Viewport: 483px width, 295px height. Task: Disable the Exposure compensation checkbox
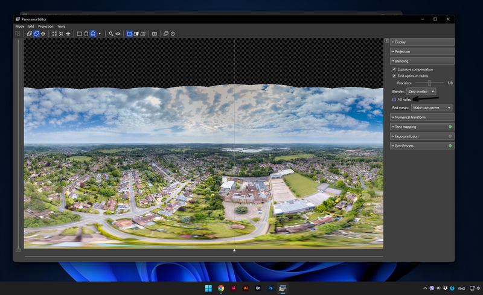[x=394, y=69]
